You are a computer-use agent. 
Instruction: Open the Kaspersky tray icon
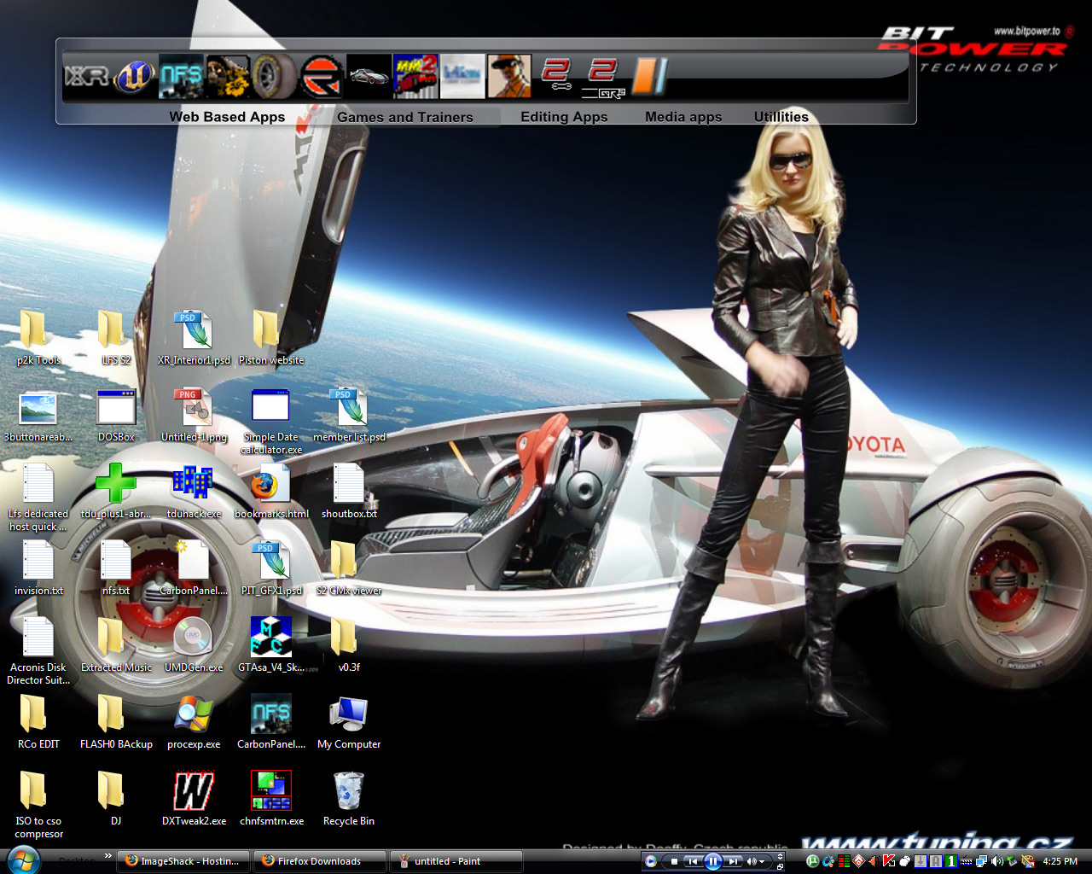pos(889,861)
